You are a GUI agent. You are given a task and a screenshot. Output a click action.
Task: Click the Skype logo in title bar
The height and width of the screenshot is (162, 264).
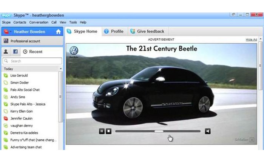pyautogui.click(x=6, y=15)
